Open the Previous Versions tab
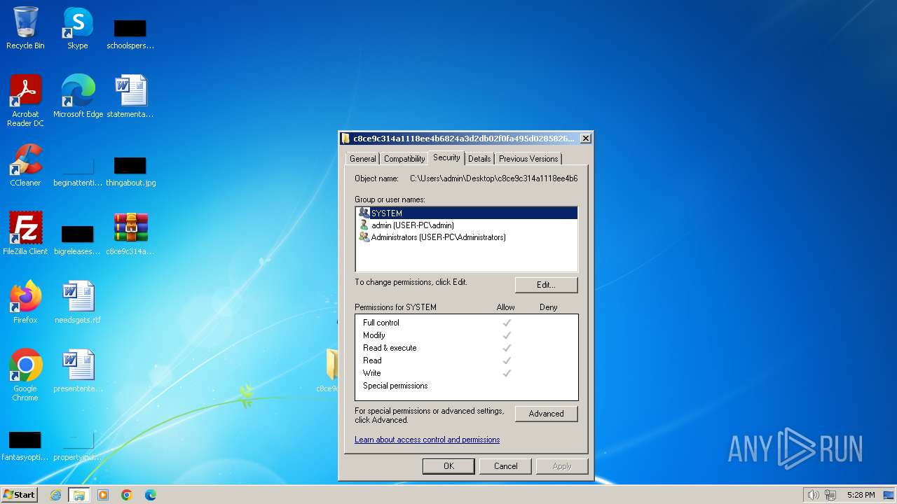 click(528, 159)
